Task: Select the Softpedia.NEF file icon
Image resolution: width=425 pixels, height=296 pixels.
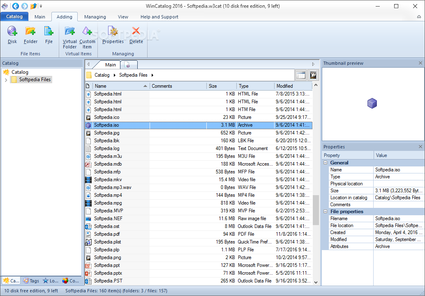Action: pyautogui.click(x=88, y=219)
